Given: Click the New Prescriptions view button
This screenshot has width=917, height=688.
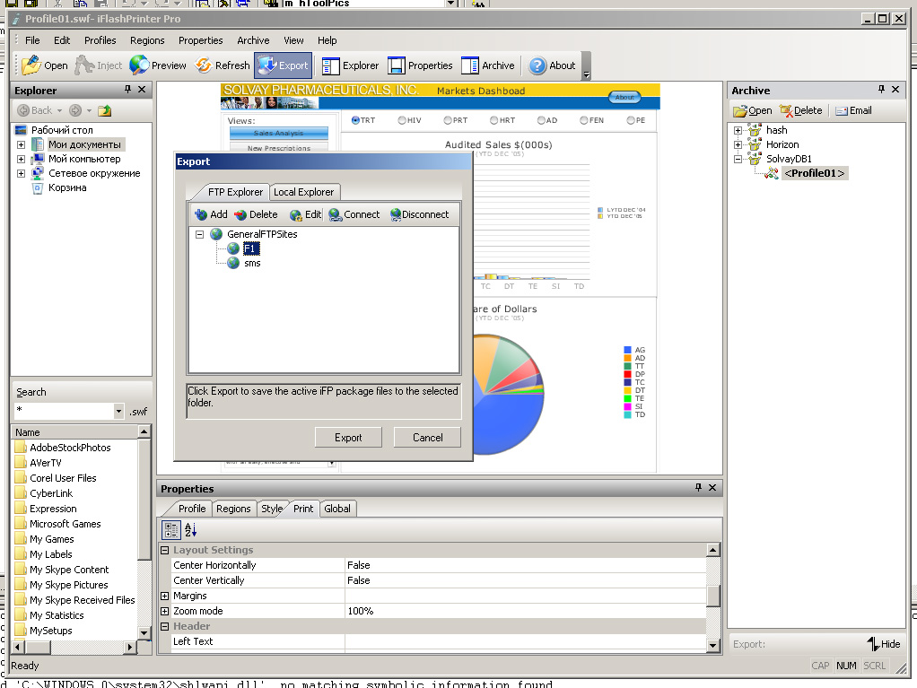Looking at the screenshot, I should point(278,148).
